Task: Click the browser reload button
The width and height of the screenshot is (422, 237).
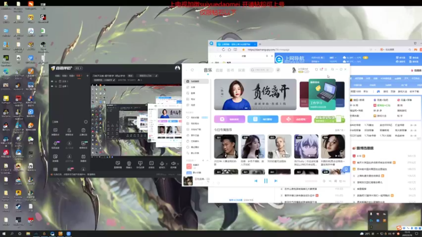Action: 223,50
